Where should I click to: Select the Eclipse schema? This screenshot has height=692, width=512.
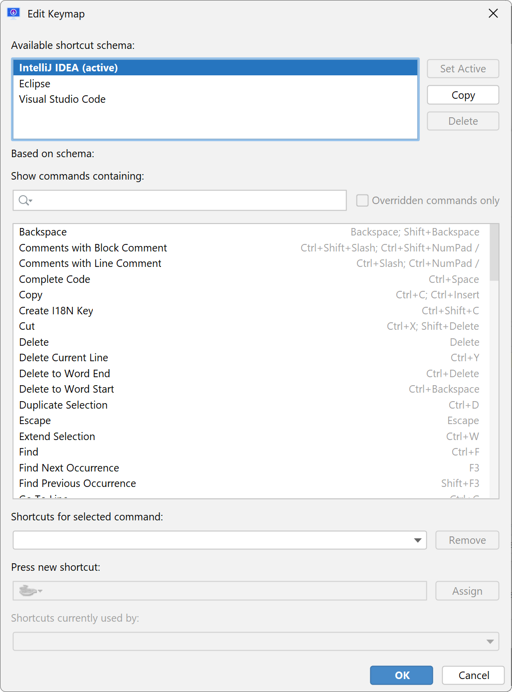pyautogui.click(x=215, y=84)
